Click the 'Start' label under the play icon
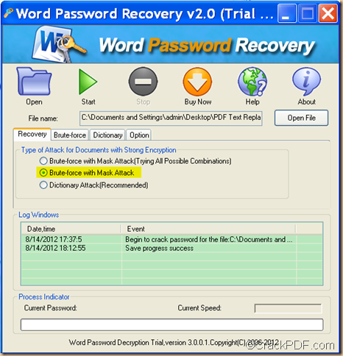Image resolution: width=343 pixels, height=356 pixels. [x=88, y=102]
